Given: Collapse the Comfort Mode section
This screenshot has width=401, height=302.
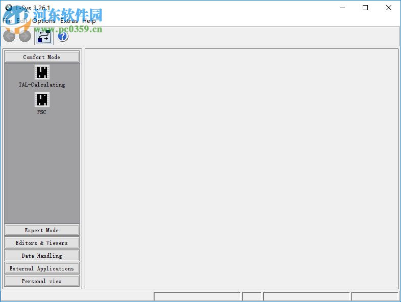Looking at the screenshot, I should click(42, 57).
